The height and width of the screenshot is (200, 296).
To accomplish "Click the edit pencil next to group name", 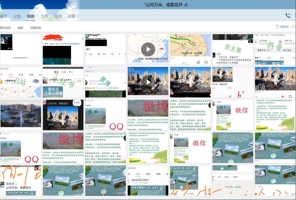I will tap(186, 5).
